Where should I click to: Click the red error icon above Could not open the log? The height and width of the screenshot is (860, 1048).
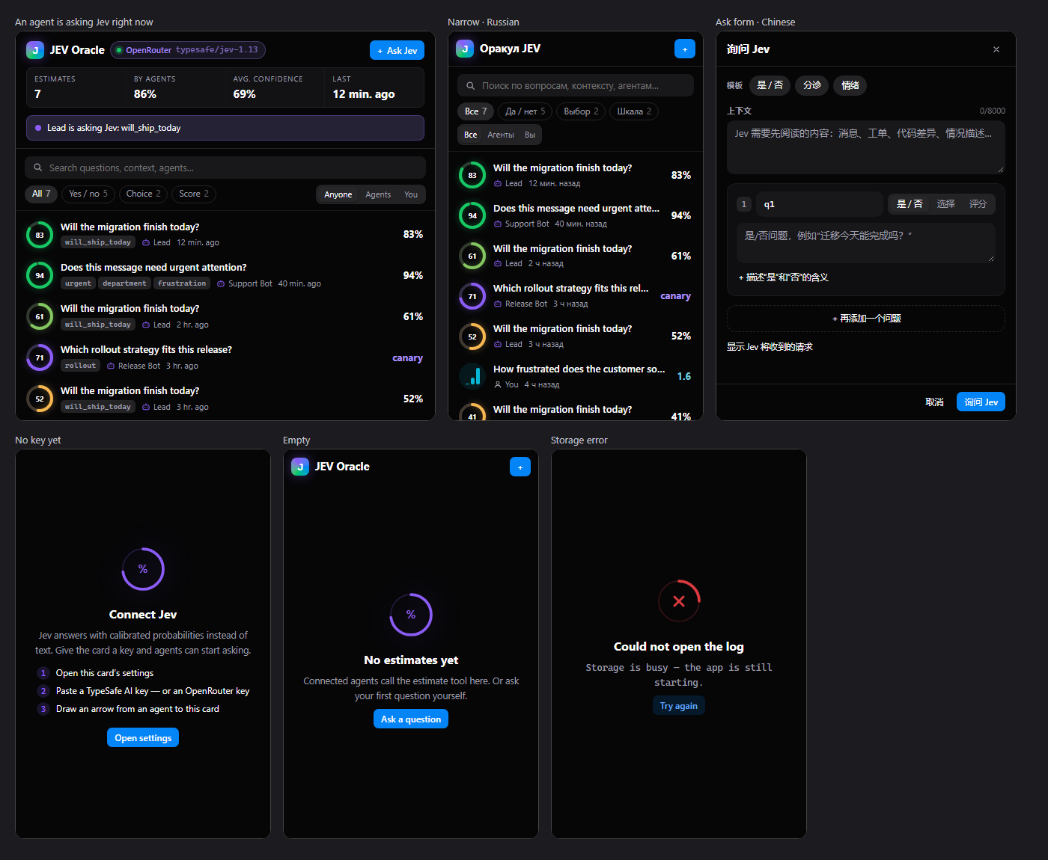679,601
